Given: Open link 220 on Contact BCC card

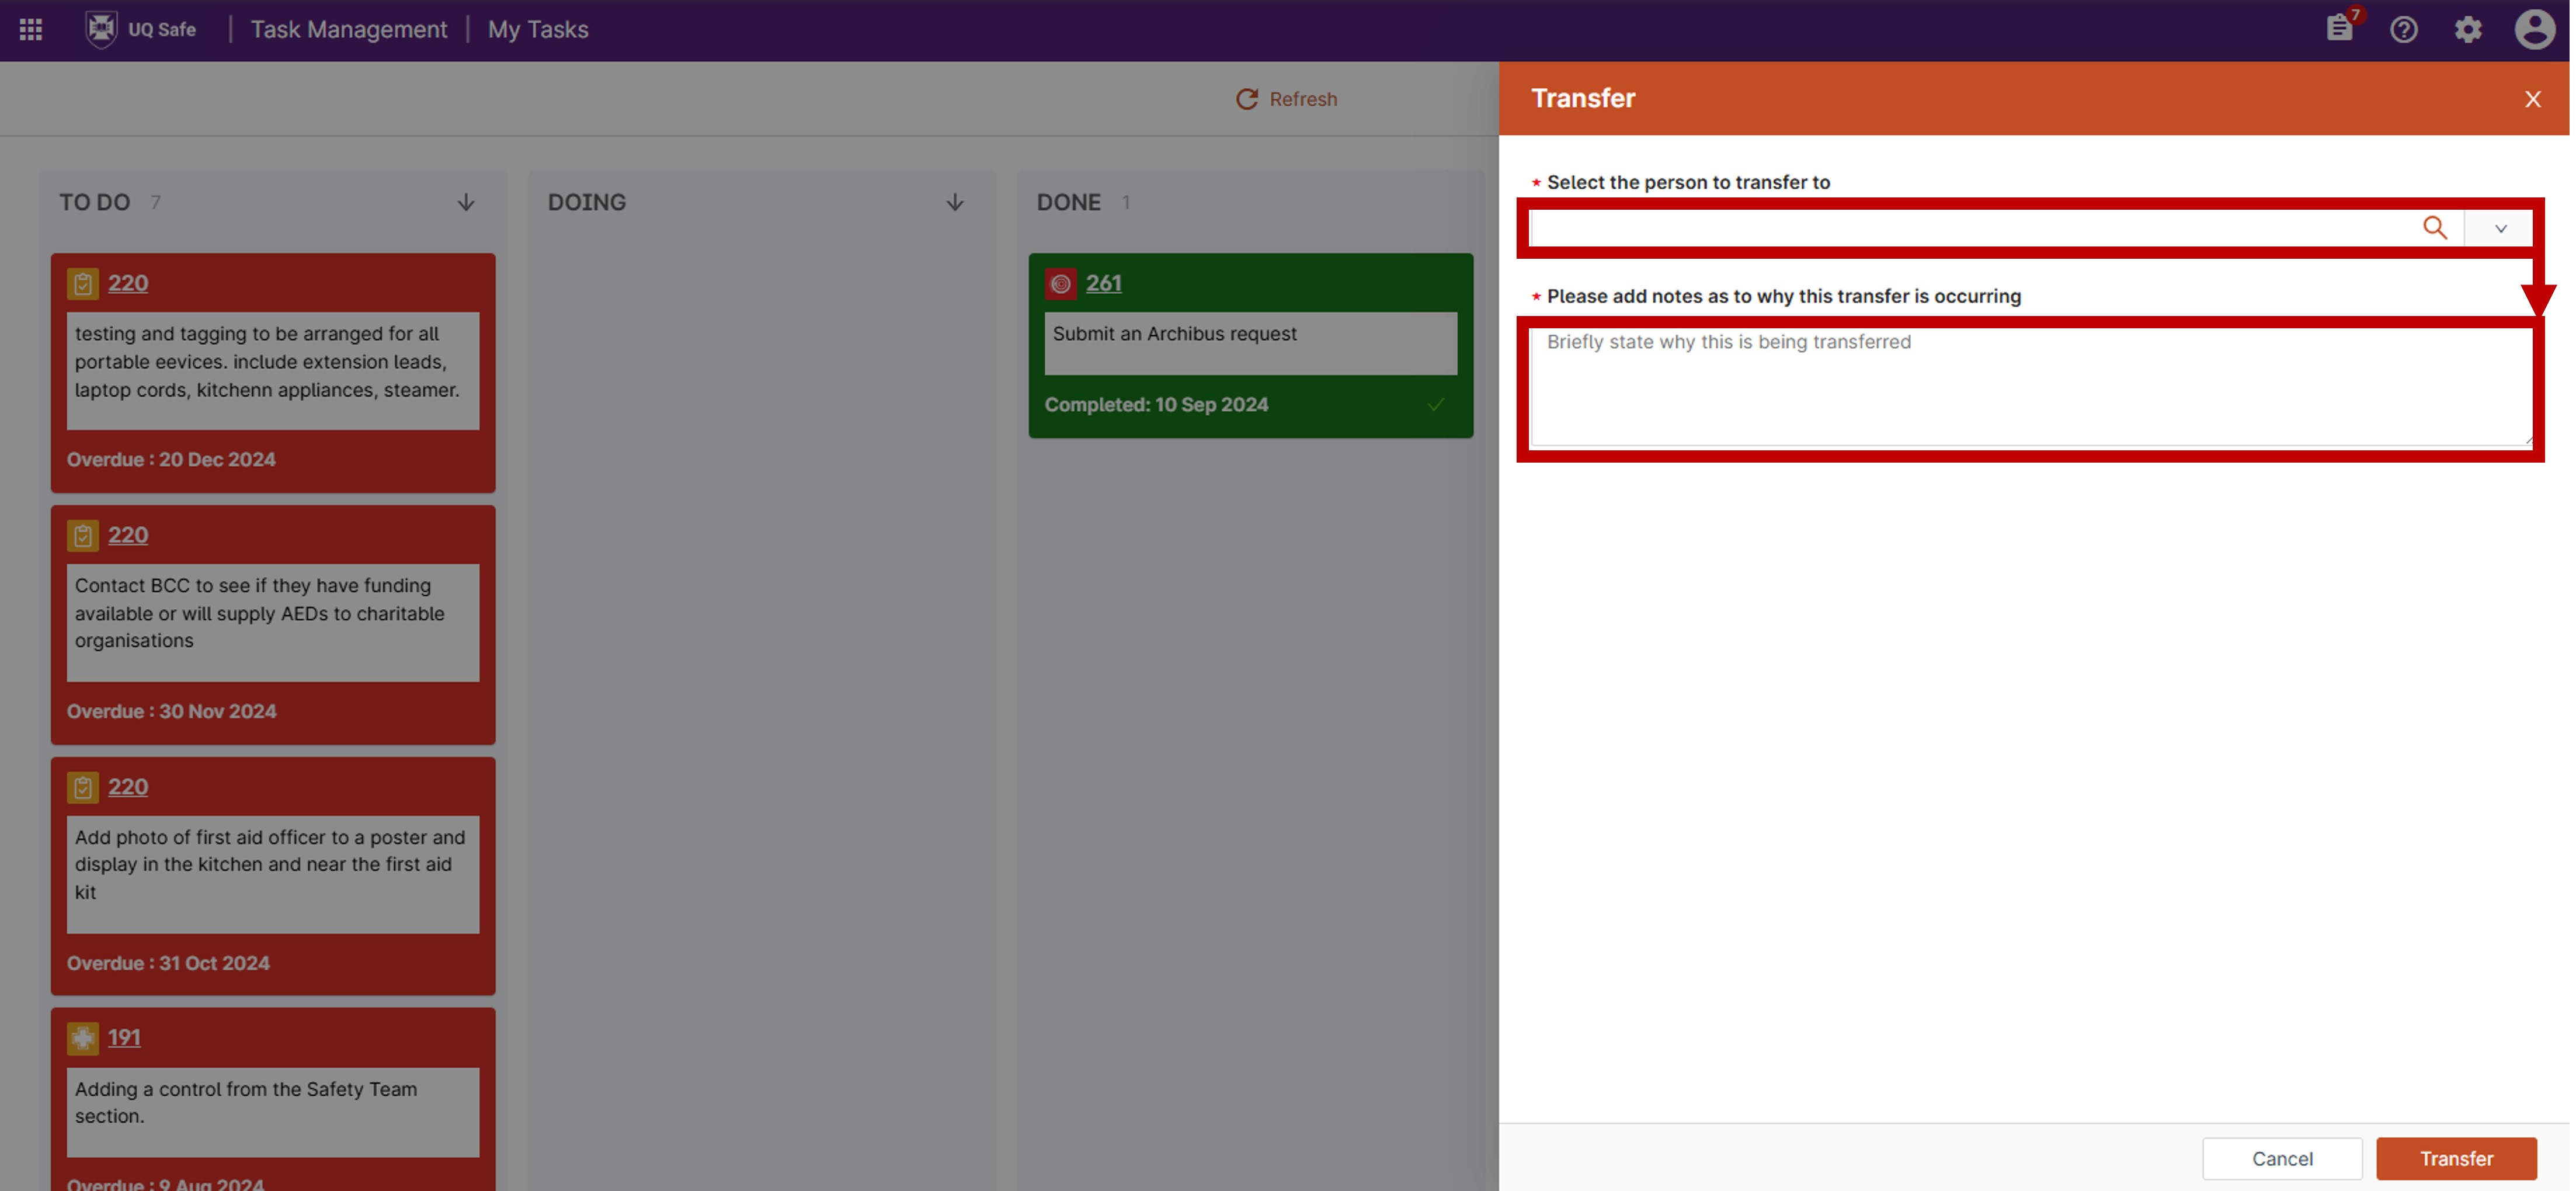Looking at the screenshot, I should click(x=128, y=535).
